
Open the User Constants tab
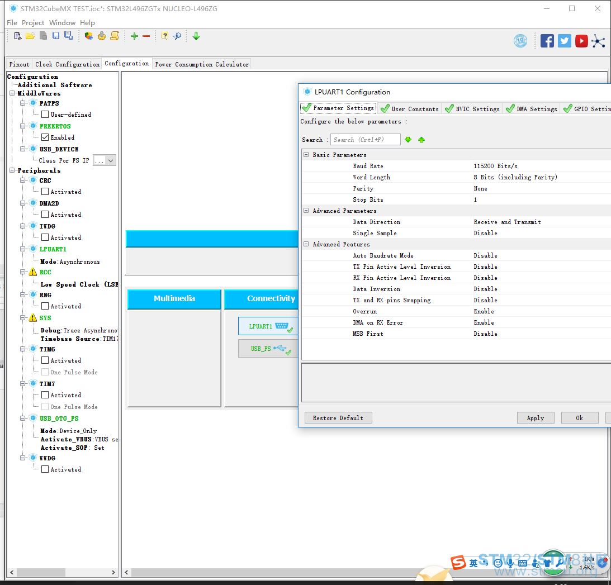coord(410,109)
